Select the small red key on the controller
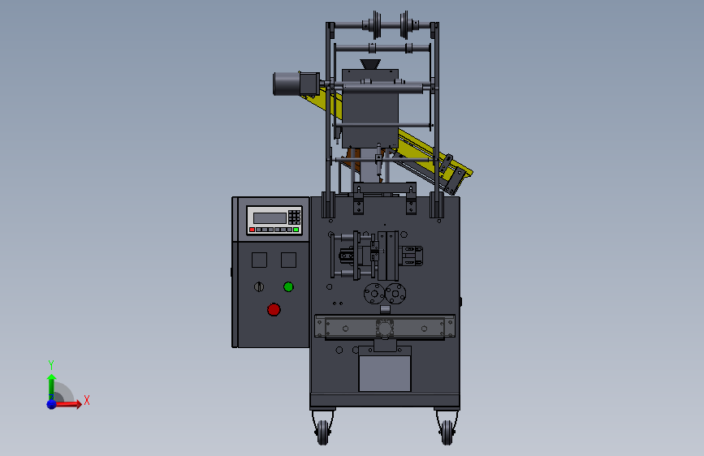This screenshot has height=456, width=704. (252, 230)
